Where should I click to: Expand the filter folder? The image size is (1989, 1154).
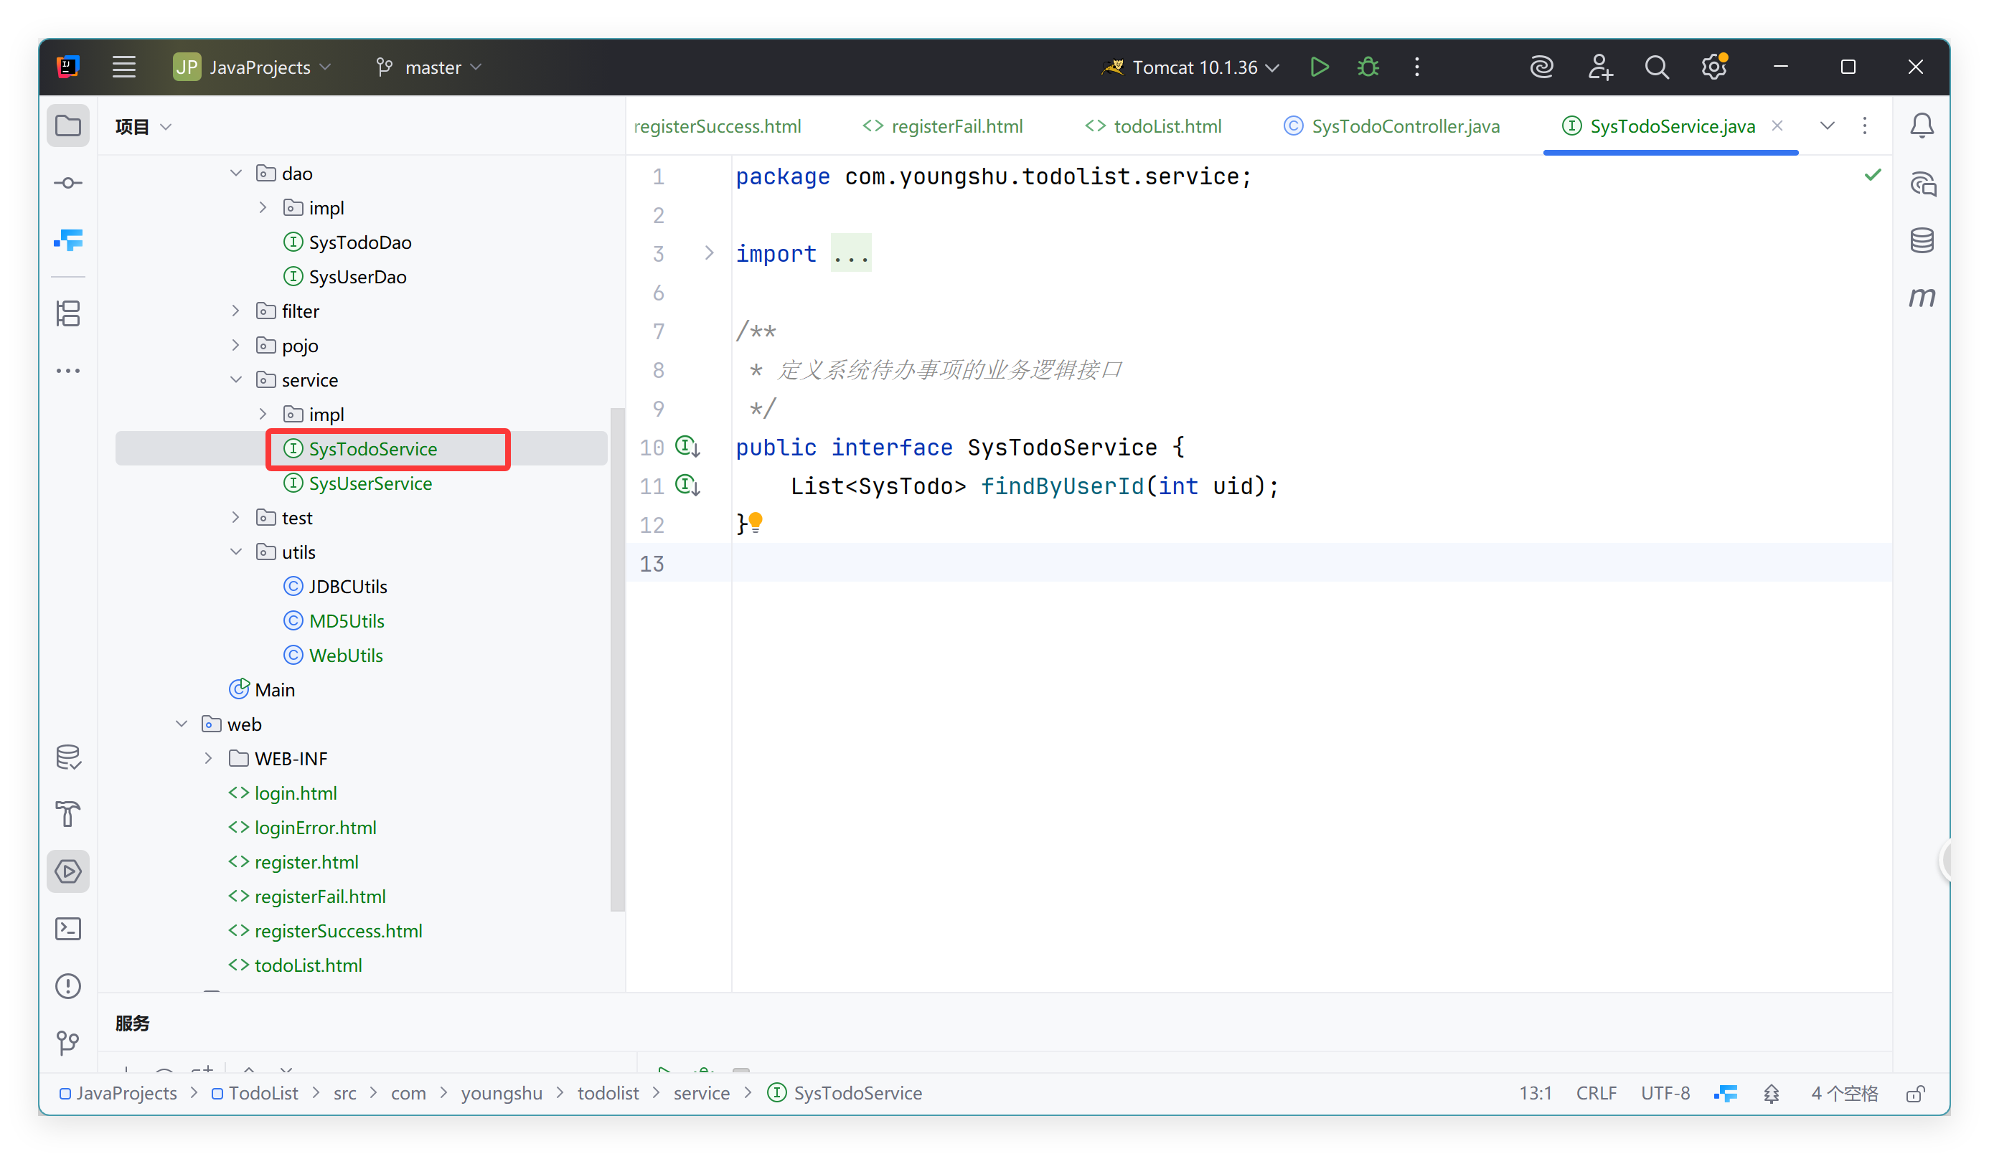tap(236, 311)
